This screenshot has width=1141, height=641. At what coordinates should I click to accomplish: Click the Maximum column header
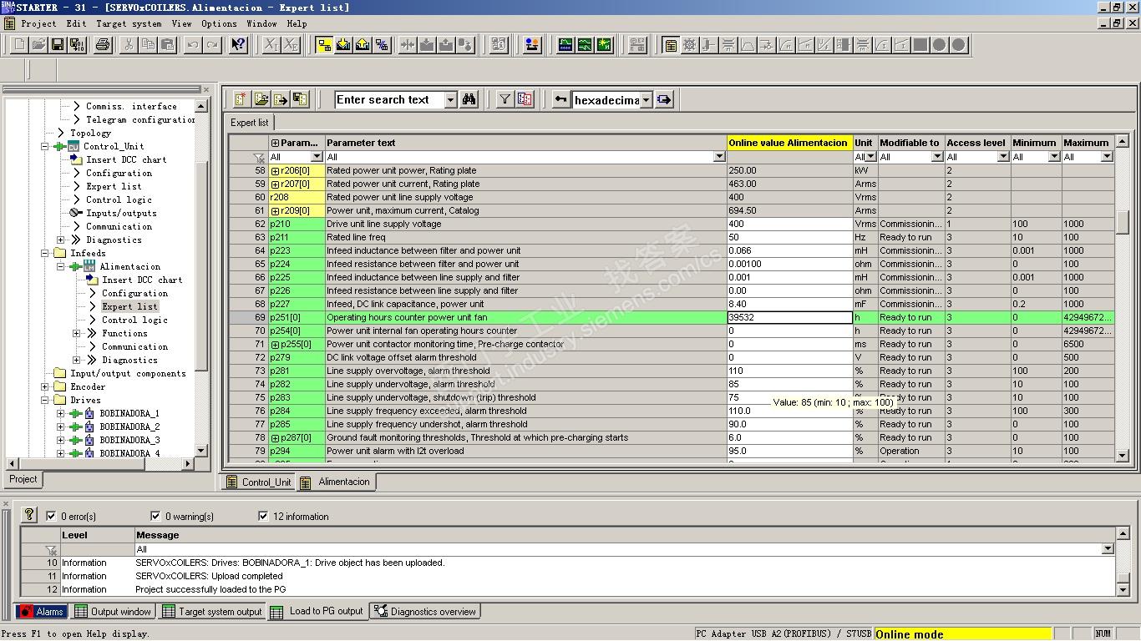coord(1087,143)
